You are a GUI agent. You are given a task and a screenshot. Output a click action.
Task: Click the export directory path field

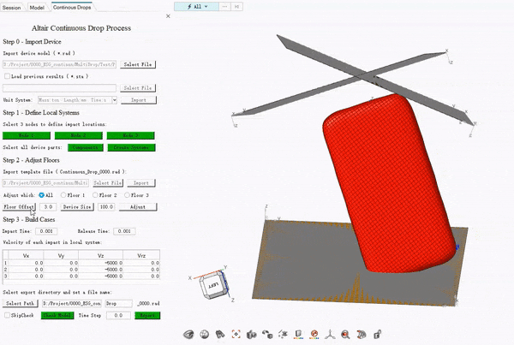71,303
